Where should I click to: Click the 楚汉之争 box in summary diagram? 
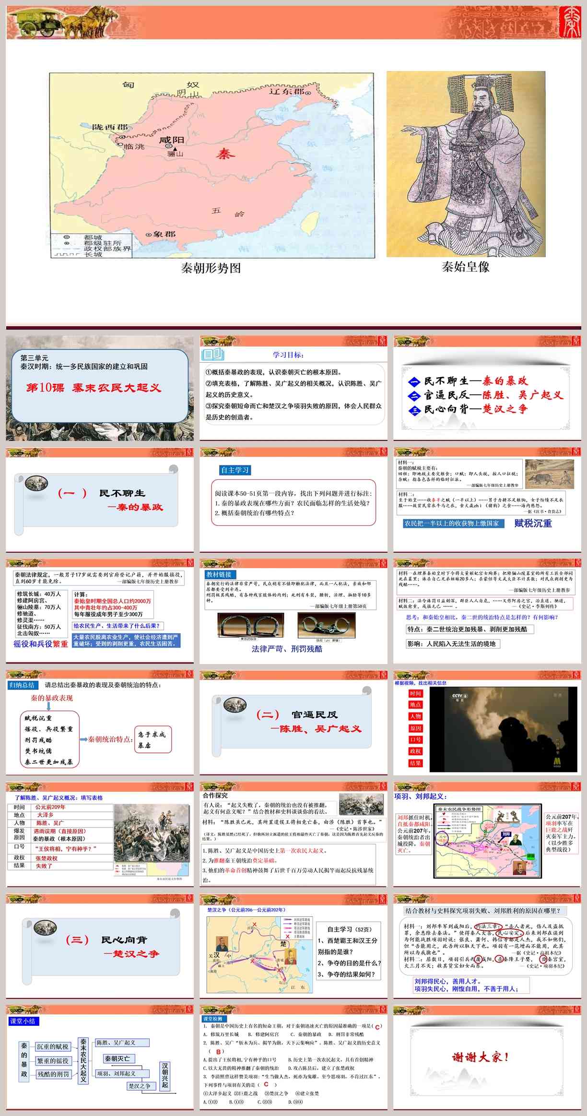click(141, 1086)
